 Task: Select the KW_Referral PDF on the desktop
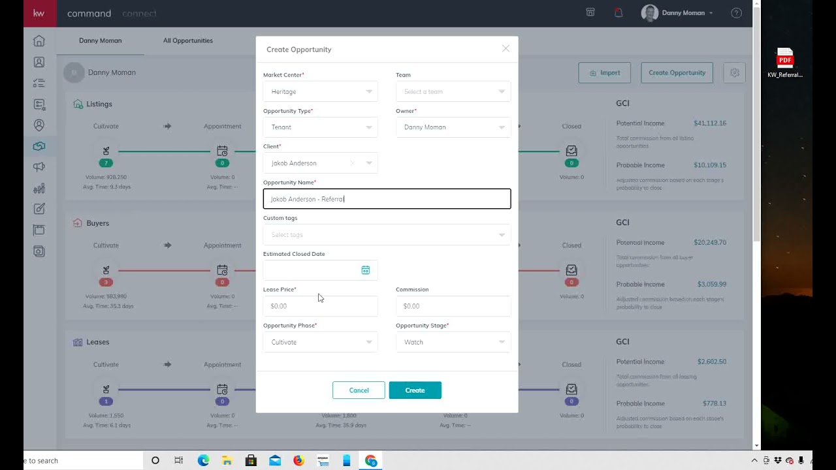[x=785, y=63]
